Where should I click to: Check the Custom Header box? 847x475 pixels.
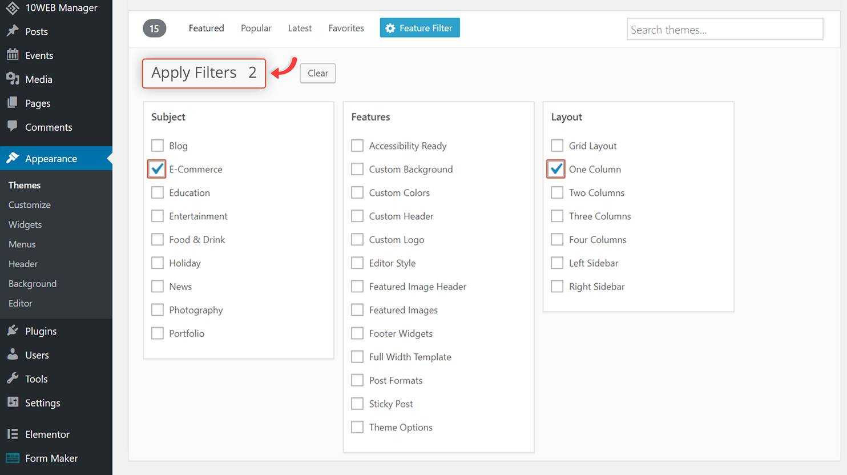click(x=357, y=216)
